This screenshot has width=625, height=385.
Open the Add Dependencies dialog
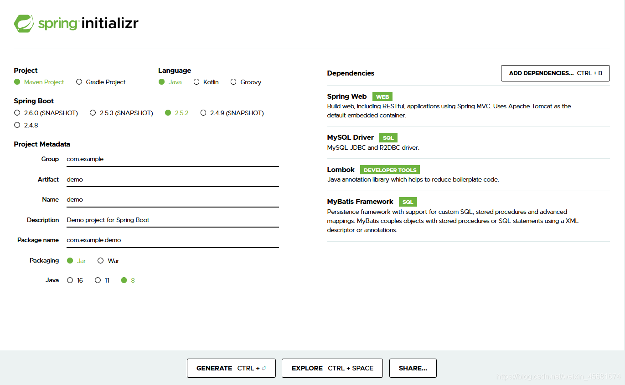[555, 73]
